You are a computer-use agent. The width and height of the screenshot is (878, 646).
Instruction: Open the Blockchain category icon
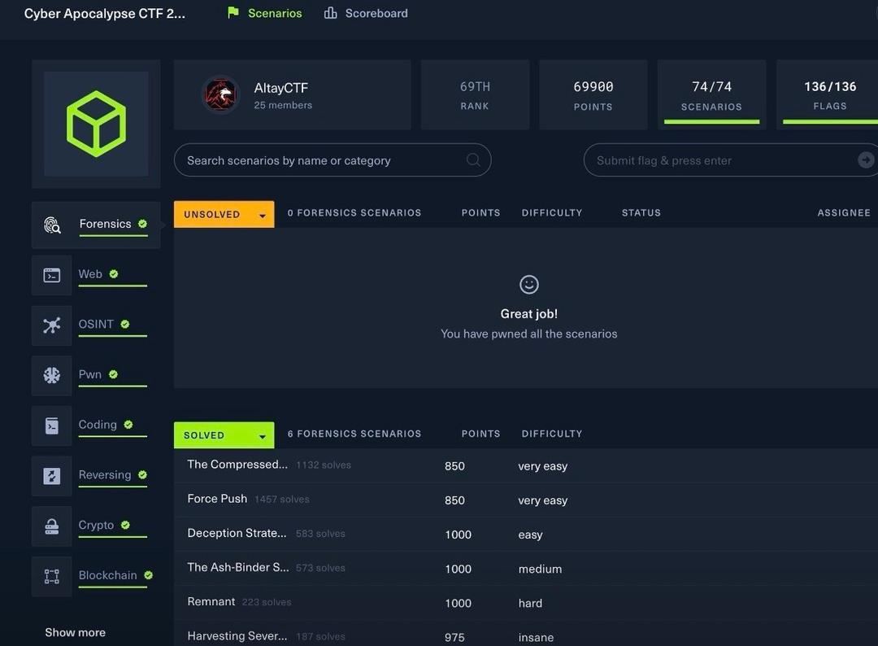pos(51,577)
